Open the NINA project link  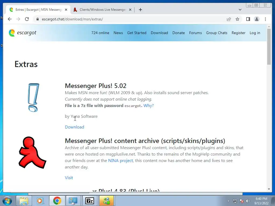pyautogui.click(x=121, y=161)
